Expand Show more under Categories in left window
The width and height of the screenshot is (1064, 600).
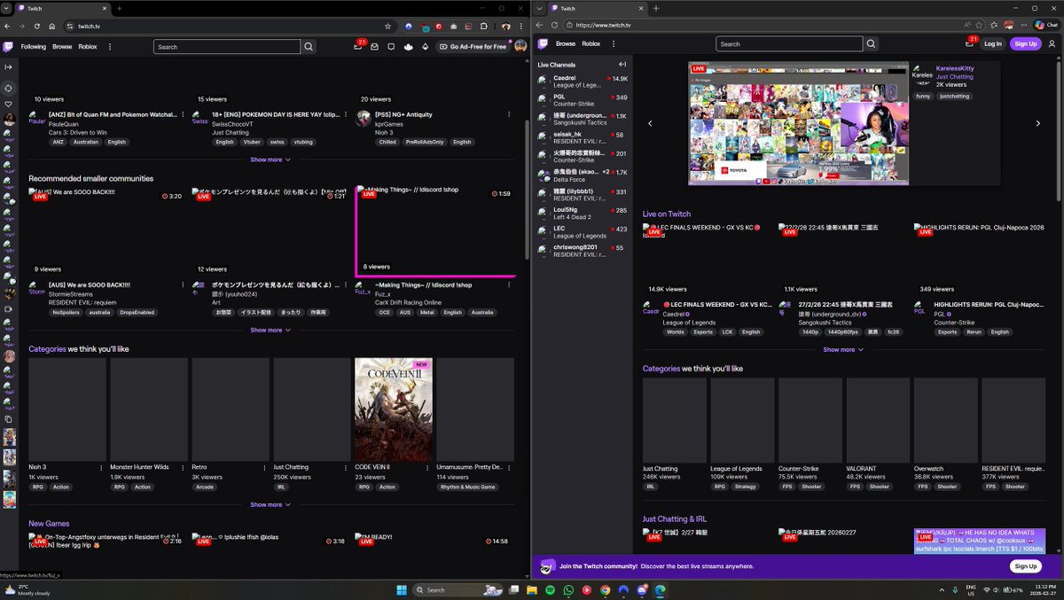(270, 504)
